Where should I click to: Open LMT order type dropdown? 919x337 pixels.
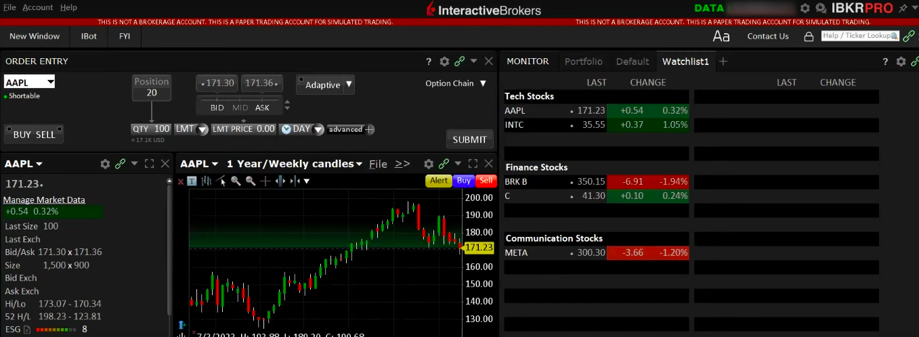click(x=201, y=129)
